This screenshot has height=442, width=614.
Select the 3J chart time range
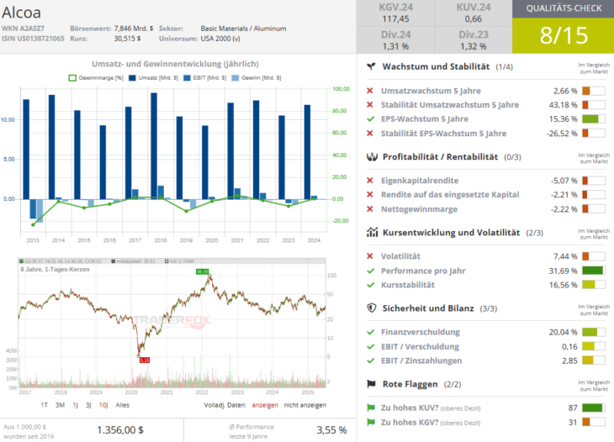[x=88, y=405]
